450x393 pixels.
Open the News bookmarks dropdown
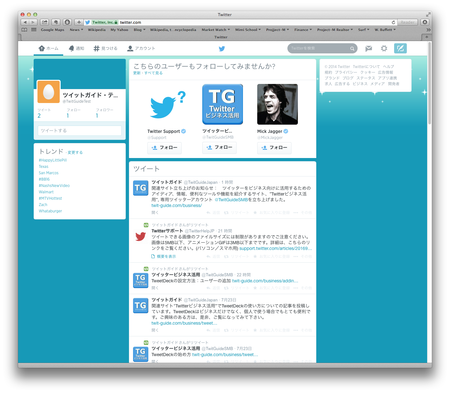77,30
